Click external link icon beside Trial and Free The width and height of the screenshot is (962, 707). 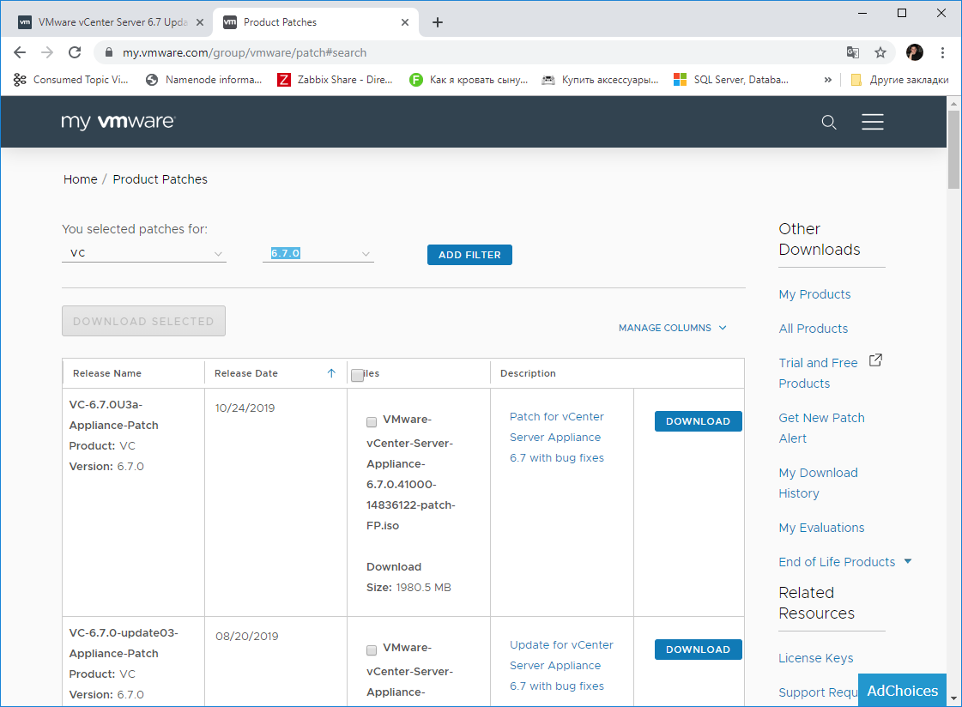tap(875, 360)
